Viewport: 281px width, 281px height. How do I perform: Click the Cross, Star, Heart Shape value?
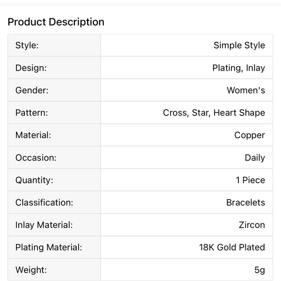(x=214, y=113)
